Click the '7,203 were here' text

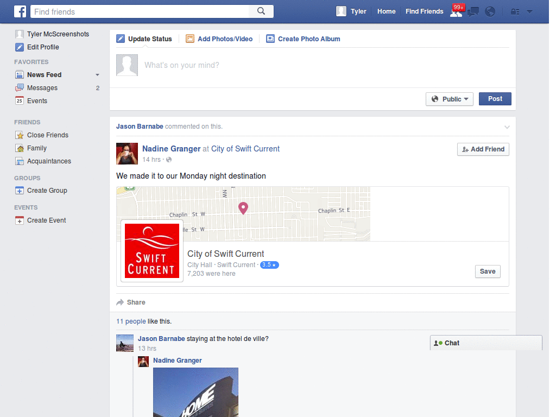click(211, 274)
